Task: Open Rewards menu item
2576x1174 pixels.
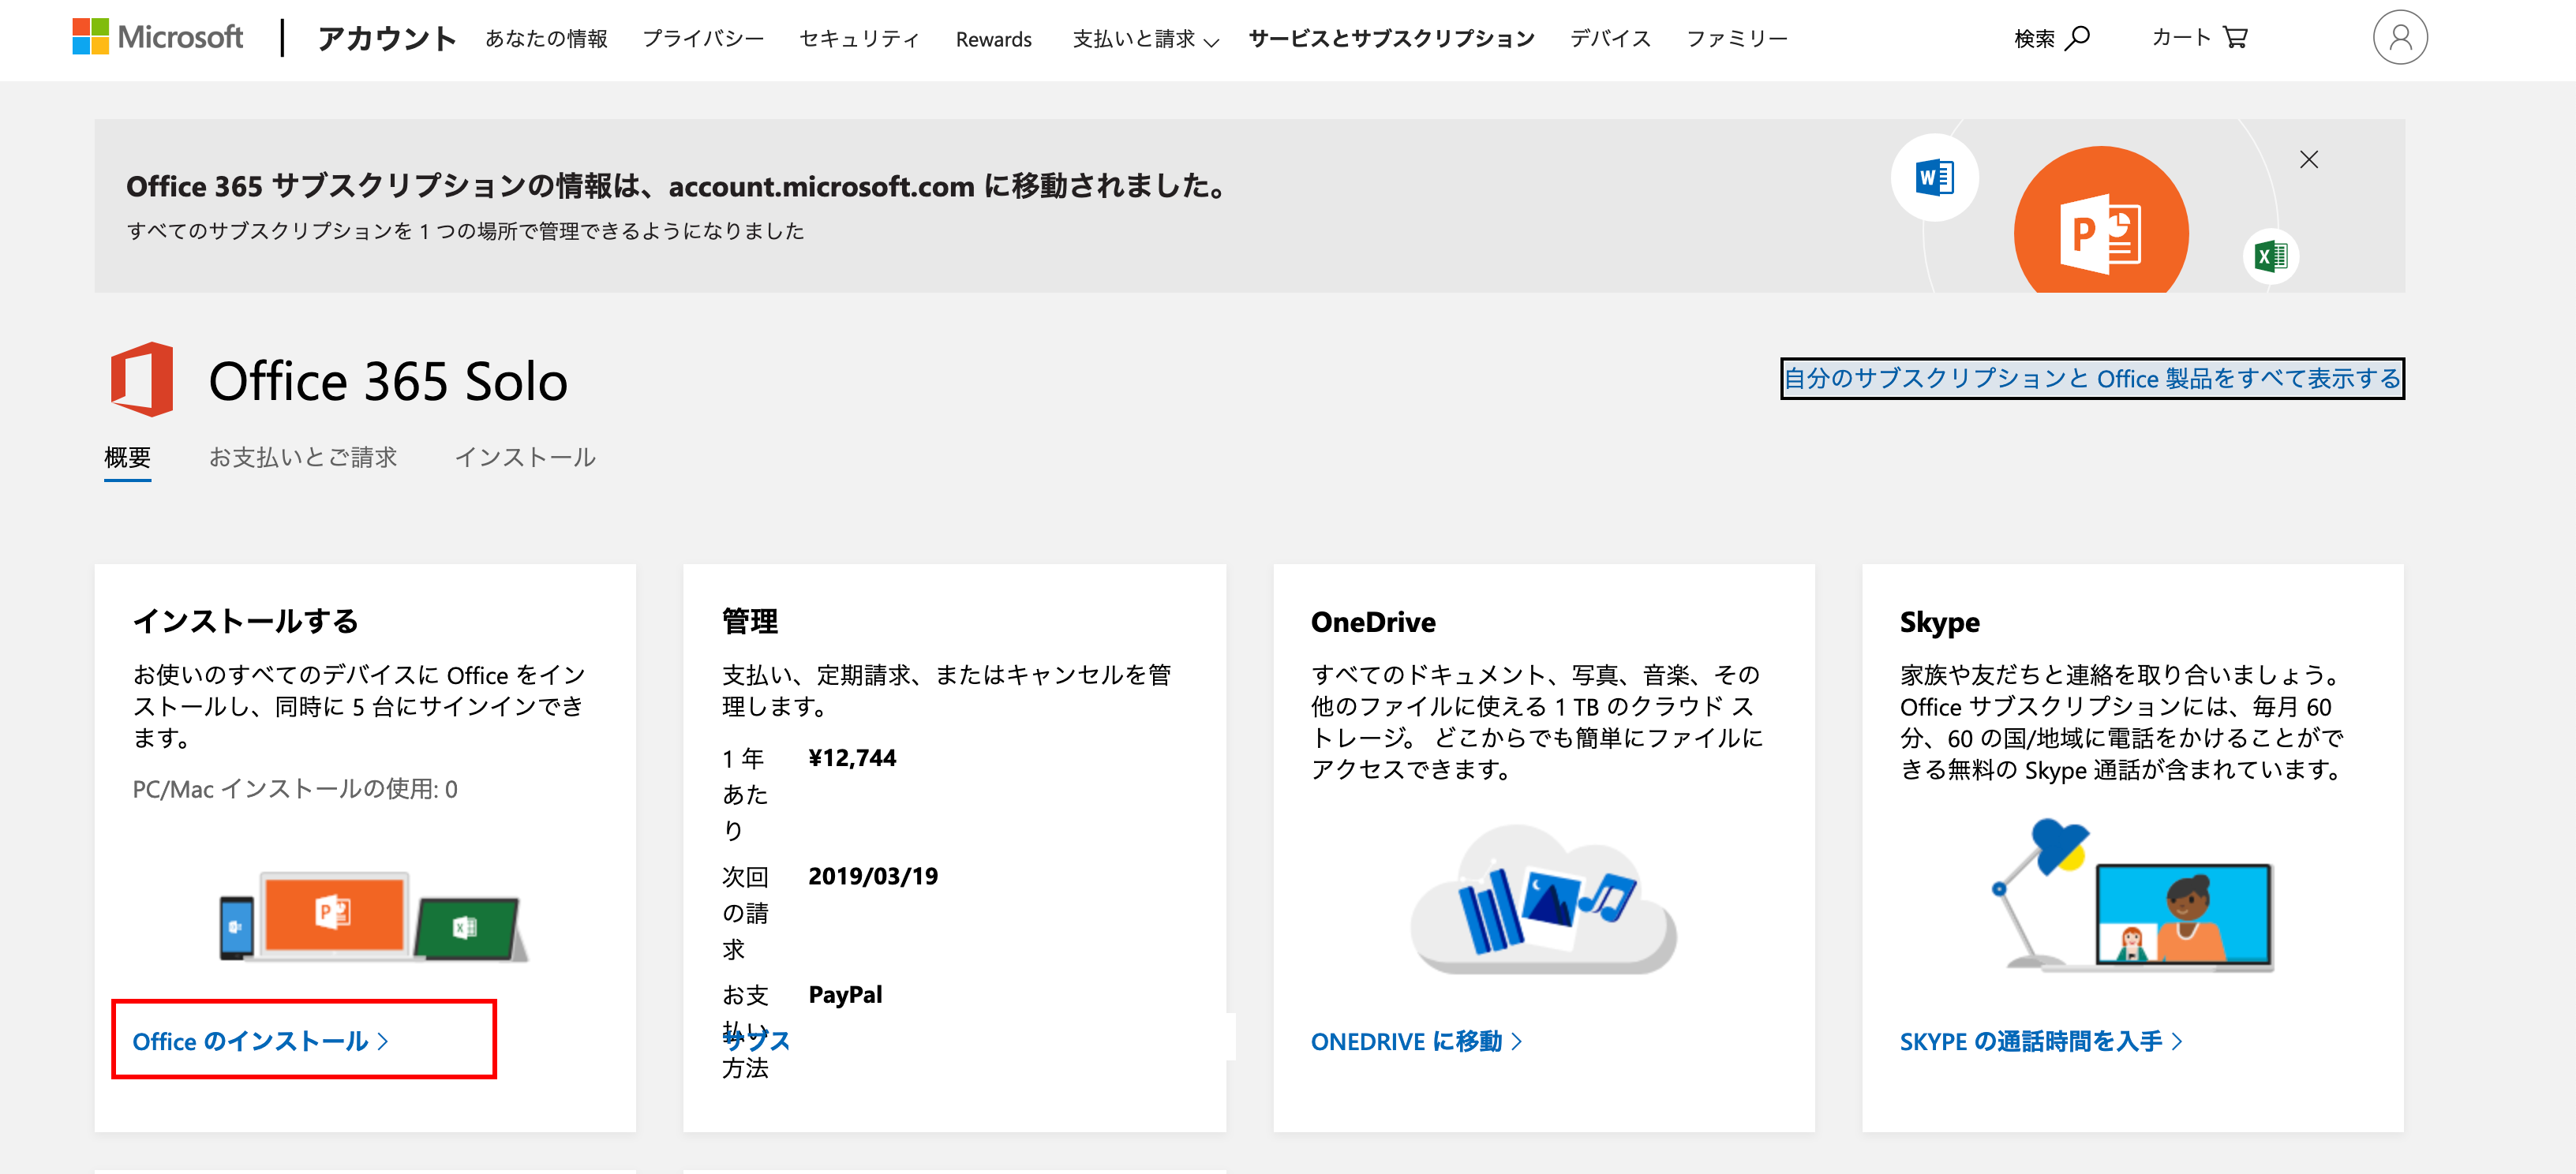Action: (994, 39)
